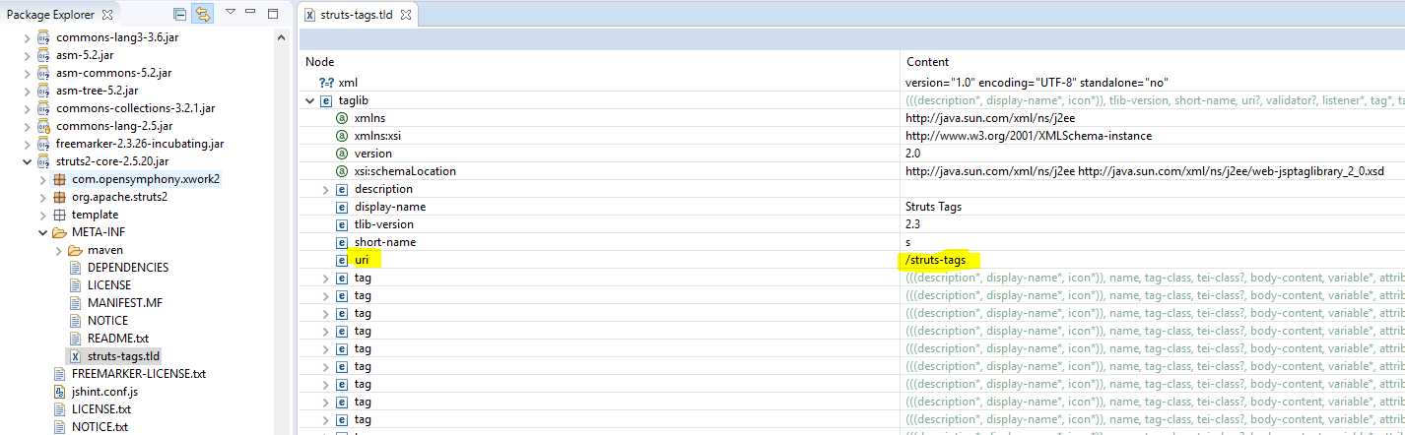Select the LICENSE file under META-INF

click(108, 285)
